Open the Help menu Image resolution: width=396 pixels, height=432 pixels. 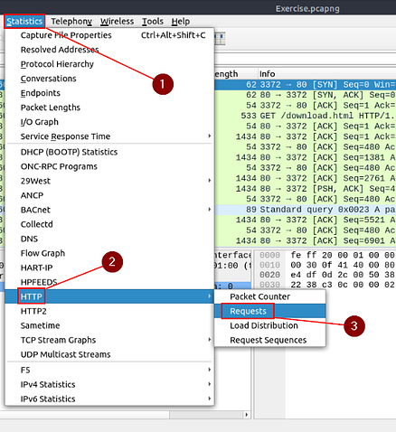pos(181,22)
